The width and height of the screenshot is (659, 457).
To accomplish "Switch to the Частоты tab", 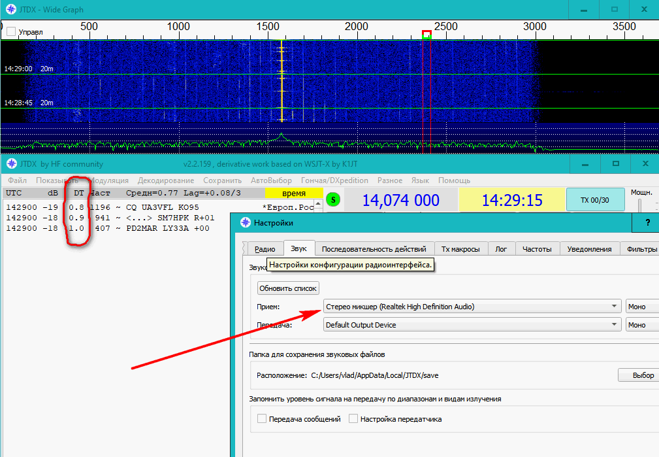I will 538,249.
